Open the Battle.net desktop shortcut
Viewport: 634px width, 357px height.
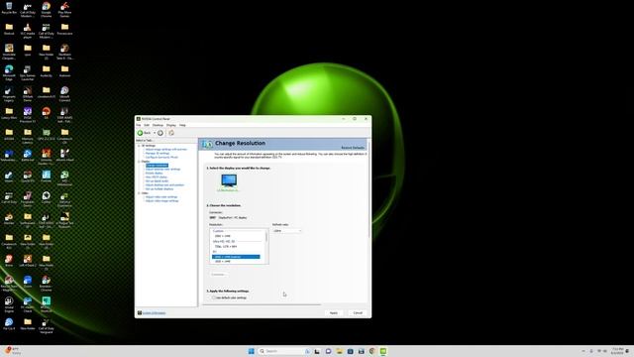[28, 156]
